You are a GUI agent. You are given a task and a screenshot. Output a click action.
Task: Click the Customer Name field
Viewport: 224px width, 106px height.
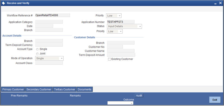pyautogui.click(x=121, y=51)
